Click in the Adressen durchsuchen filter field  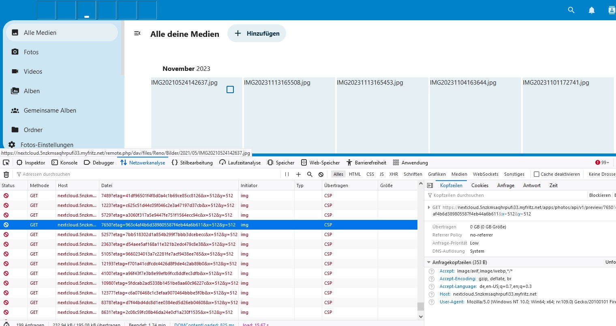(x=146, y=174)
